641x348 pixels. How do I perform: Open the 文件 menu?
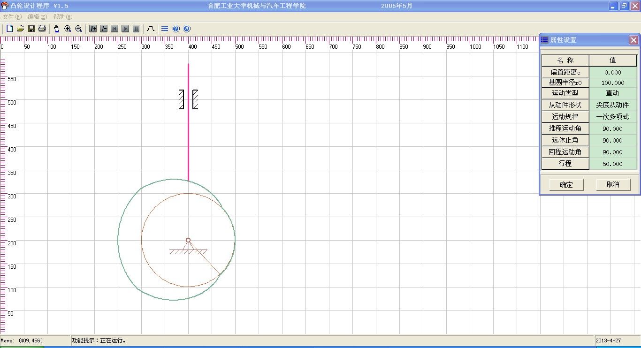point(12,16)
